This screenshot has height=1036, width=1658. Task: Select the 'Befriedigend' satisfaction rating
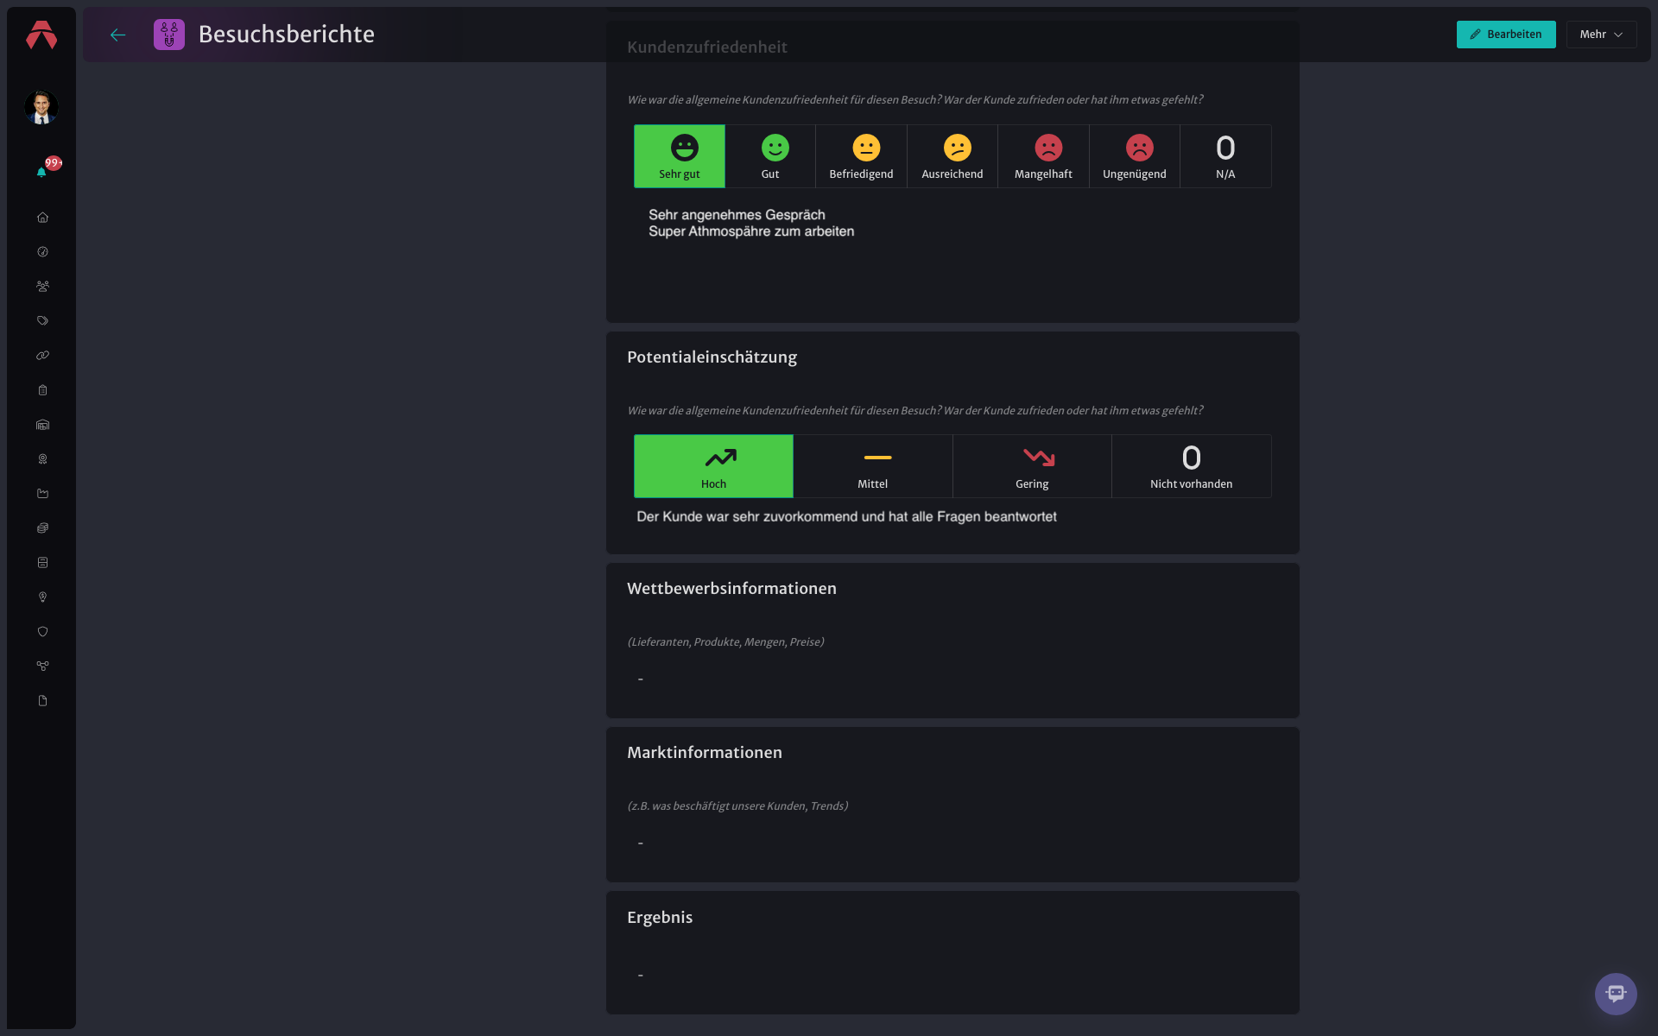tap(861, 156)
